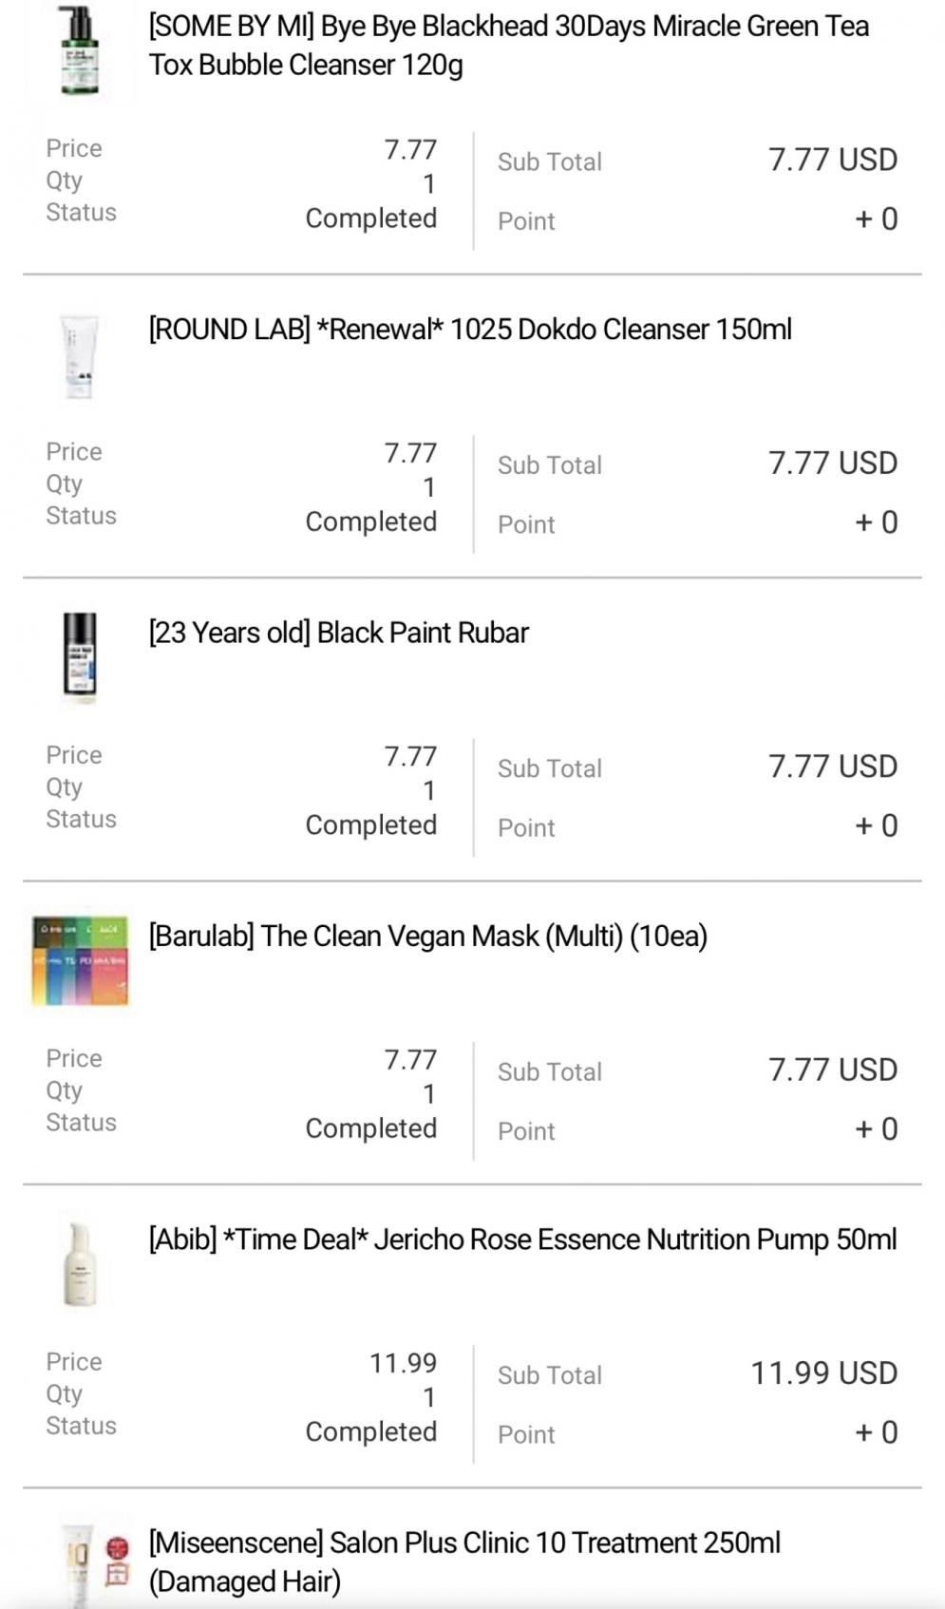Open the Bye Bye Blackhead Bubble Cleanser title
Image resolution: width=945 pixels, height=1609 pixels.
click(x=508, y=46)
